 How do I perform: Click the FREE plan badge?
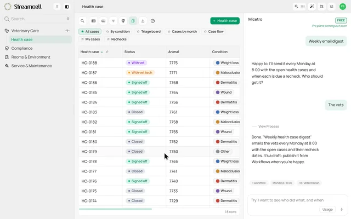tap(341, 20)
